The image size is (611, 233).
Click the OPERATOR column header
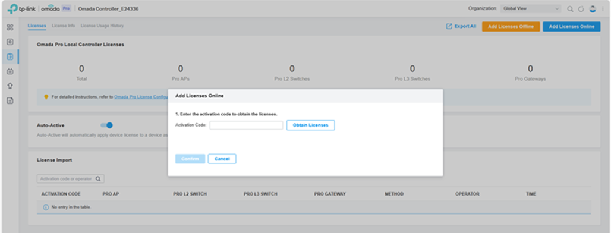pos(467,194)
